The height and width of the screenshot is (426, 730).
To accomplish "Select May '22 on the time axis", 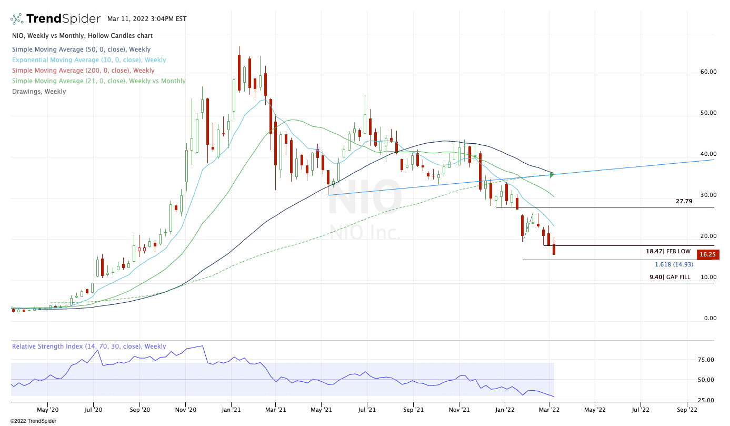I will pos(594,409).
